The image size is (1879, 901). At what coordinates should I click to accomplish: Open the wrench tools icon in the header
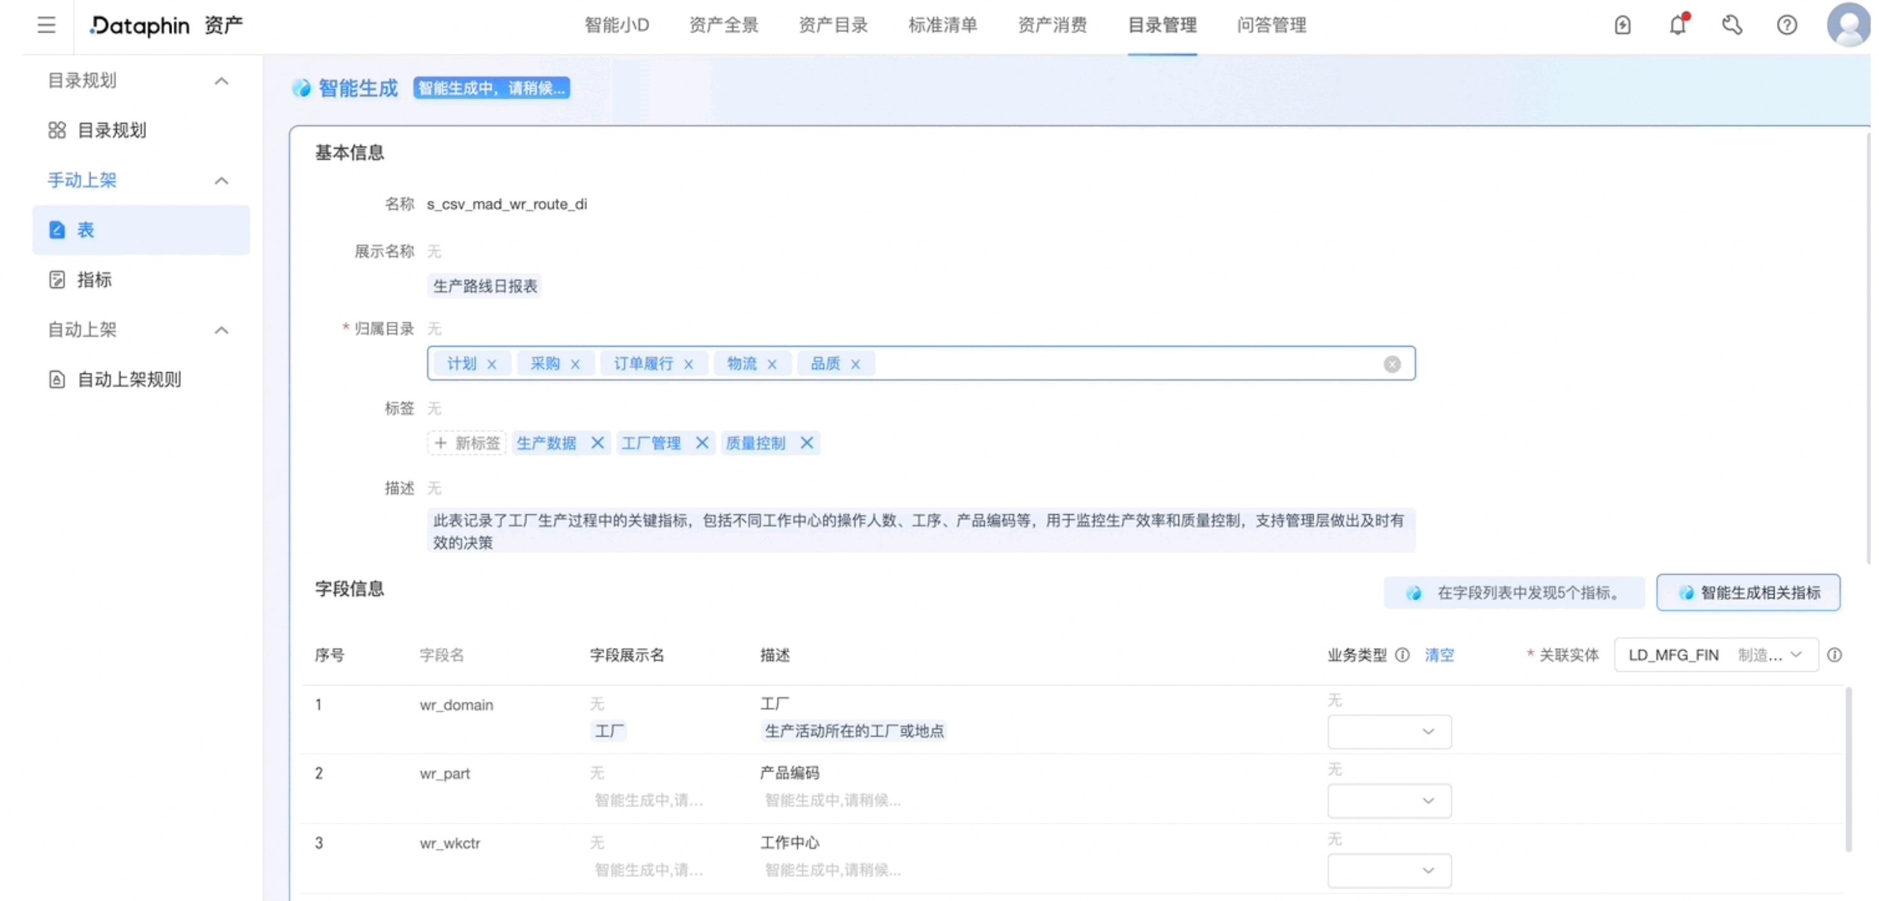point(1732,25)
